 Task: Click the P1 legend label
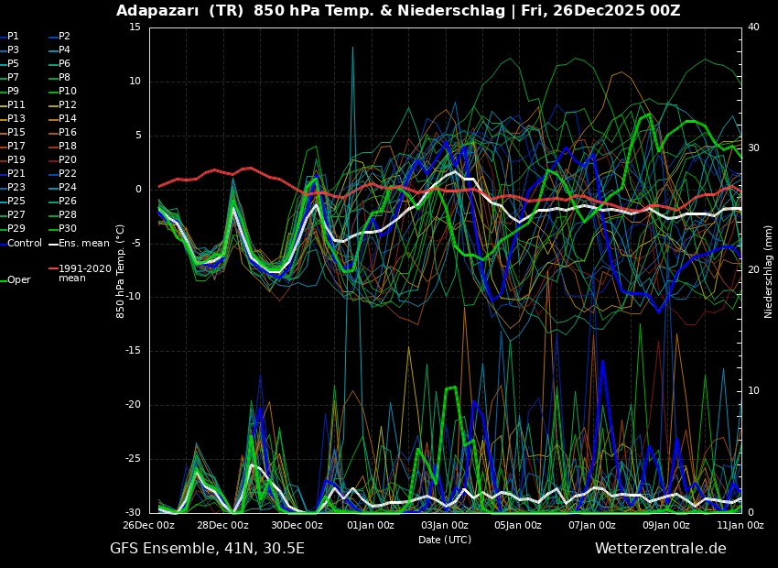coord(13,37)
